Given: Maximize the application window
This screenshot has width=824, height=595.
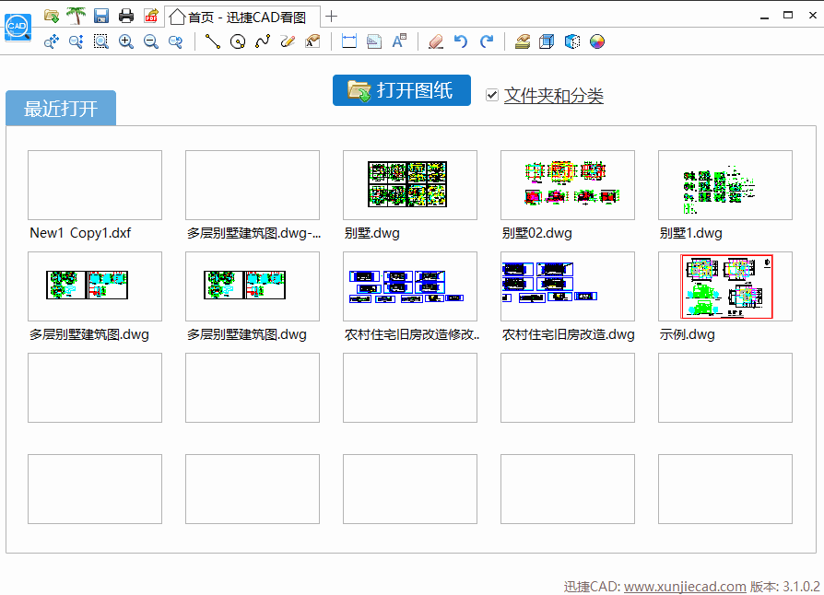Looking at the screenshot, I should tap(788, 16).
